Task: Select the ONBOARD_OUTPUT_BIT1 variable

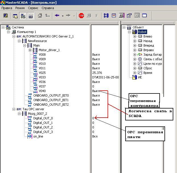Action: pos(51,100)
